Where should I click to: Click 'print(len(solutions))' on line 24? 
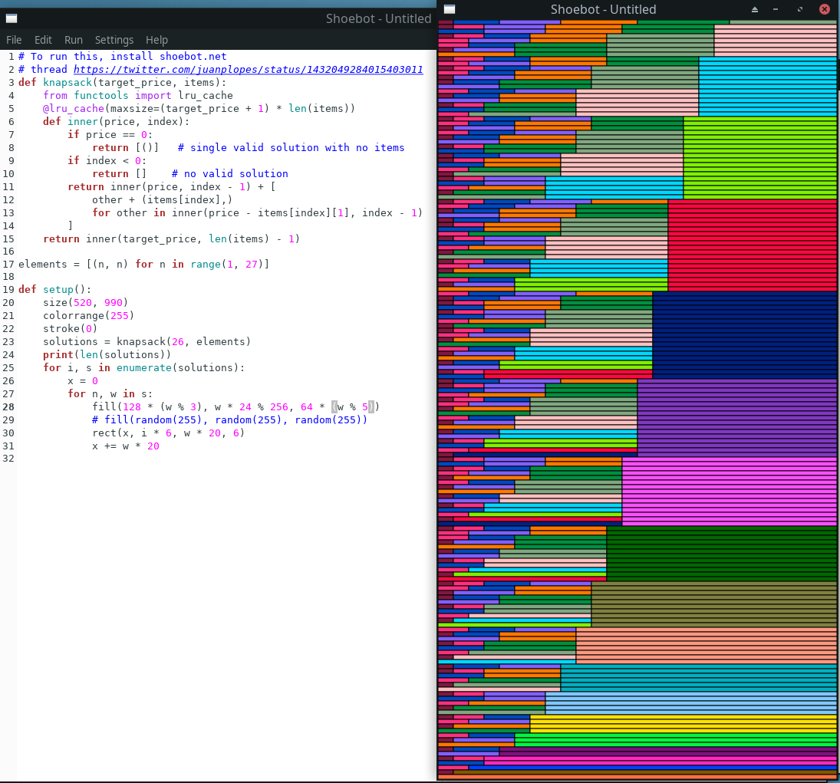(x=107, y=354)
